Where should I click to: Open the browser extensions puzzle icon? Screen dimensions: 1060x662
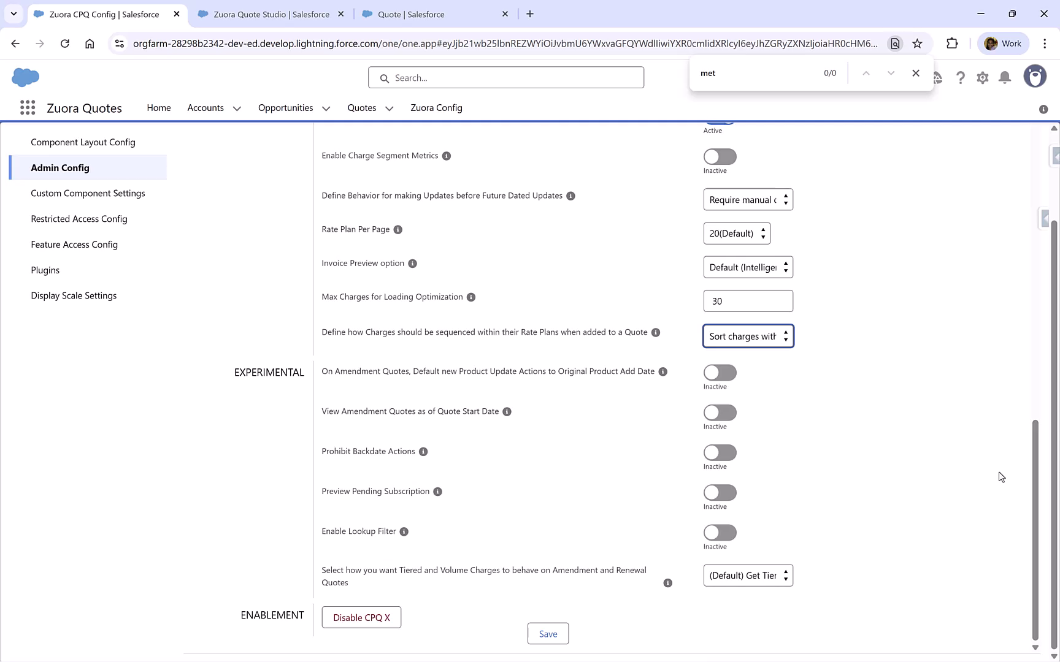(952, 44)
